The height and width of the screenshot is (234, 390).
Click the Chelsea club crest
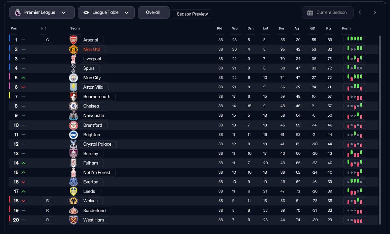coord(73,106)
